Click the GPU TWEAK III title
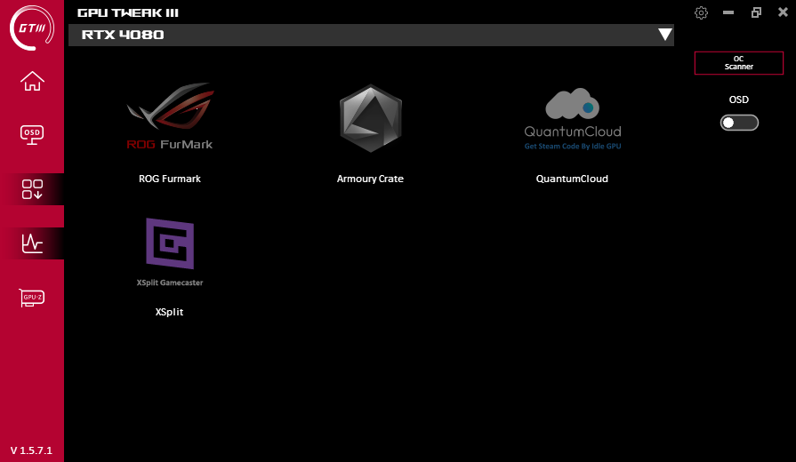The width and height of the screenshot is (796, 462). point(128,13)
